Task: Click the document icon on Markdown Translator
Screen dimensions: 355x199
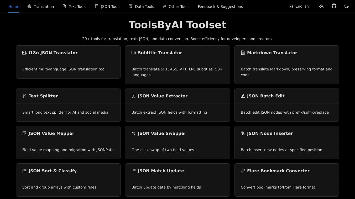Action: click(243, 53)
